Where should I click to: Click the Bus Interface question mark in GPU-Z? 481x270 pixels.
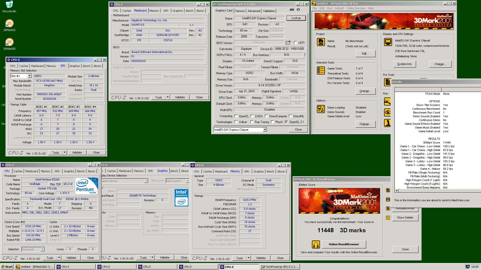[x=305, y=55]
